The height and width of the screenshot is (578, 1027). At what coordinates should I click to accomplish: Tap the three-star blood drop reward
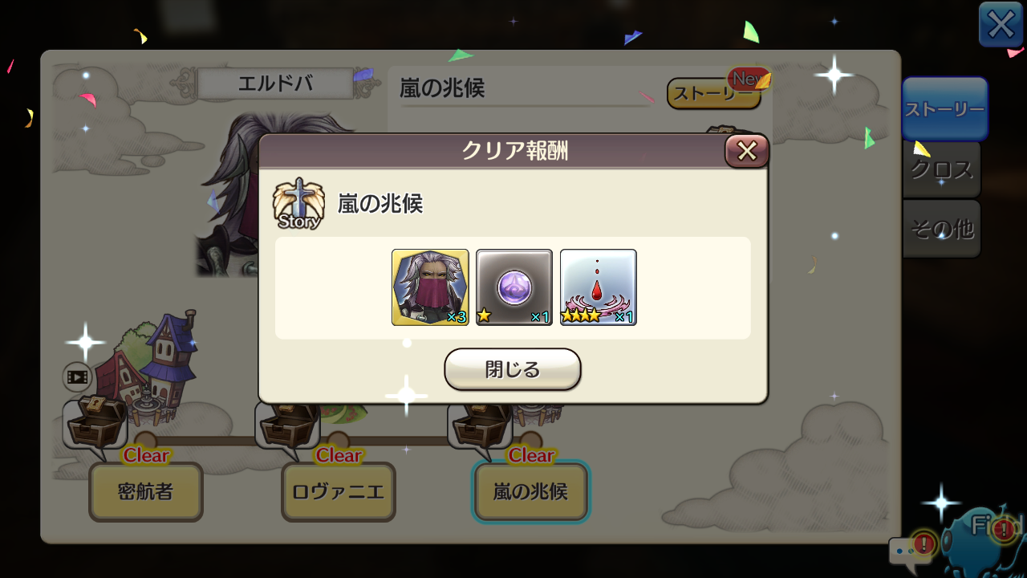coord(599,287)
